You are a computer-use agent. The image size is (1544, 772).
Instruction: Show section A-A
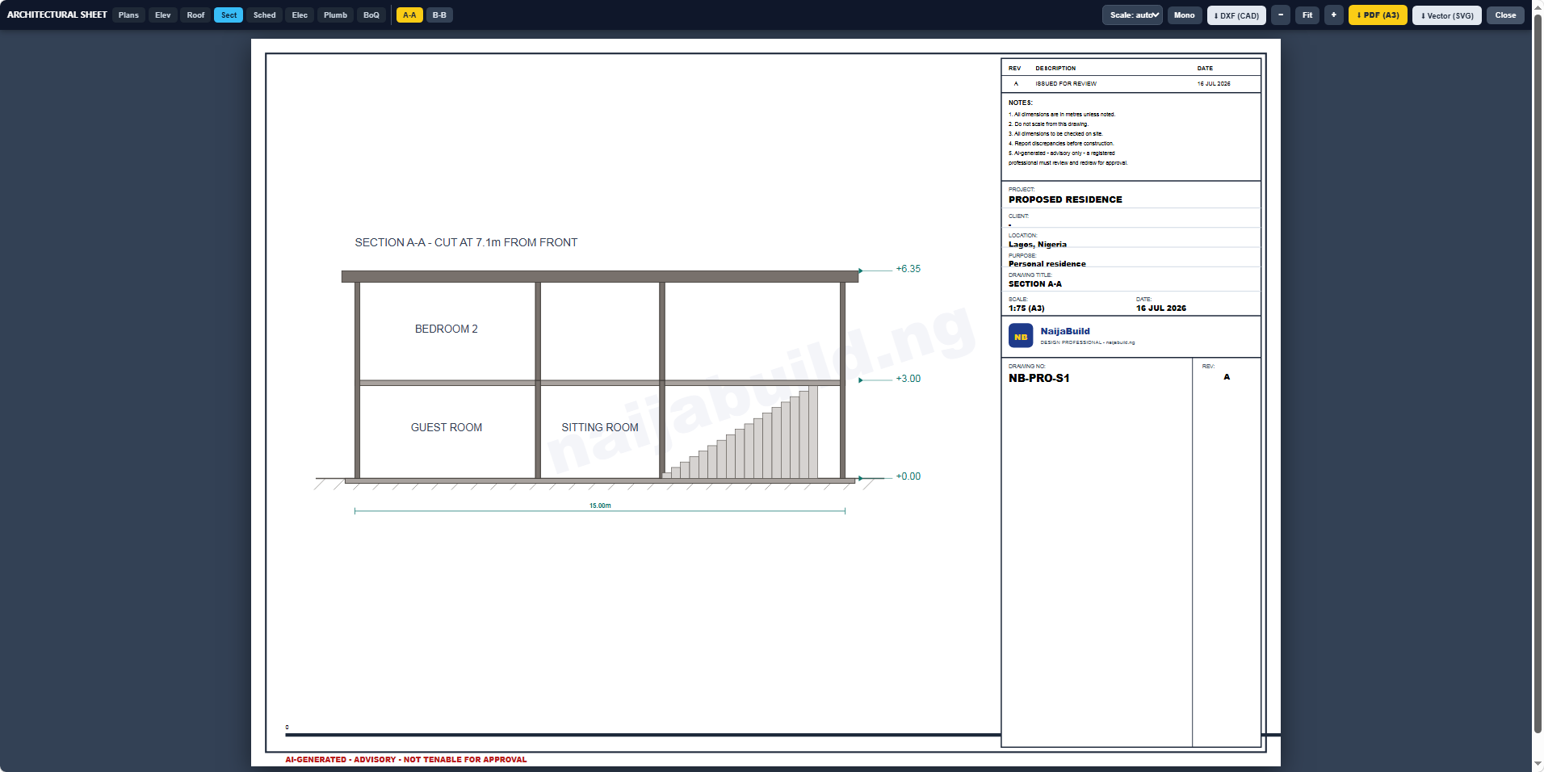tap(409, 15)
